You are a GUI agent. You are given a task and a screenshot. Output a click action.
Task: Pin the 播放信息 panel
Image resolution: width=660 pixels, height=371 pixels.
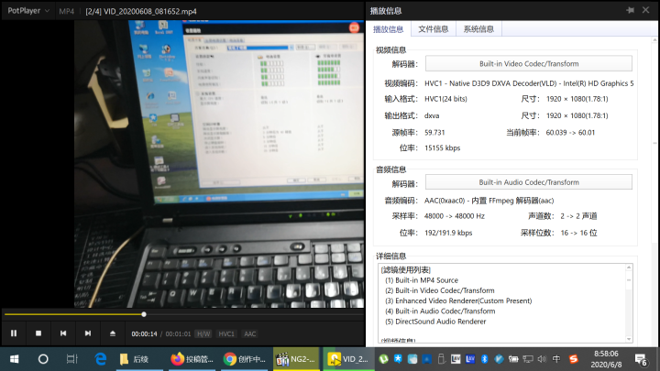point(630,10)
